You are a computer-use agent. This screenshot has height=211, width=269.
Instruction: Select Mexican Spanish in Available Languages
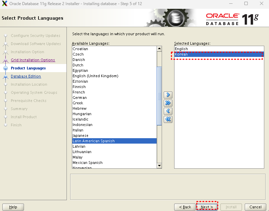(x=114, y=163)
